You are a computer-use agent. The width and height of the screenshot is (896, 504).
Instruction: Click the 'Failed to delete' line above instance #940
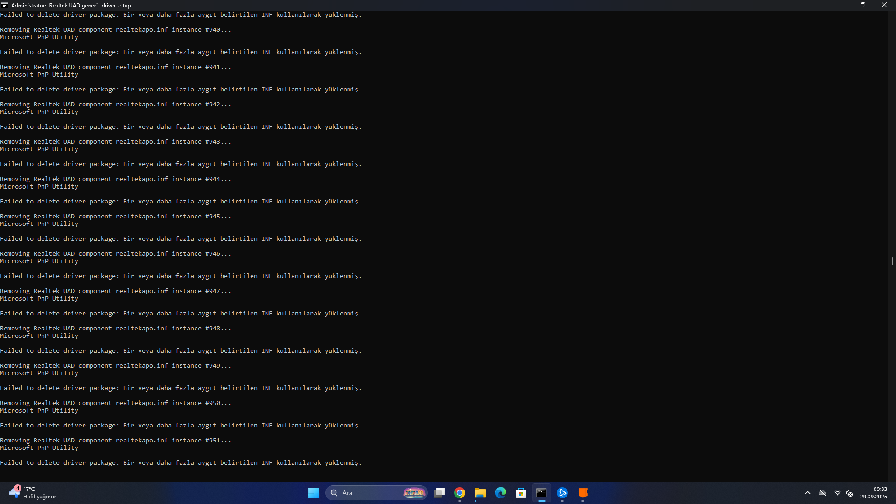pyautogui.click(x=181, y=14)
